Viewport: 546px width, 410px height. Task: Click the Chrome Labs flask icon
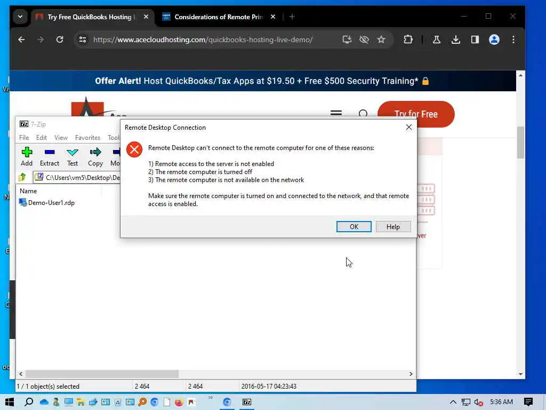tap(436, 40)
